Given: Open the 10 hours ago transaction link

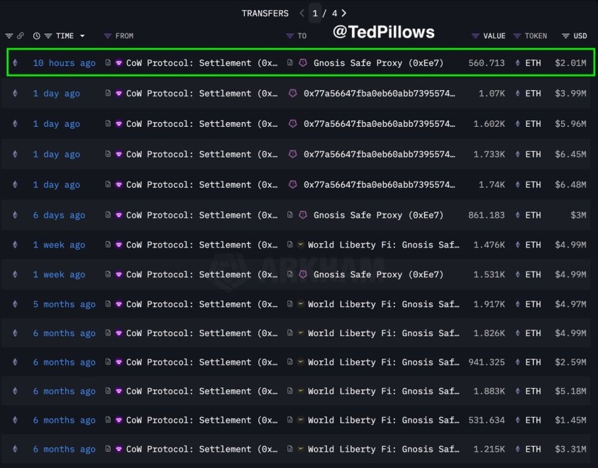Looking at the screenshot, I should point(64,62).
